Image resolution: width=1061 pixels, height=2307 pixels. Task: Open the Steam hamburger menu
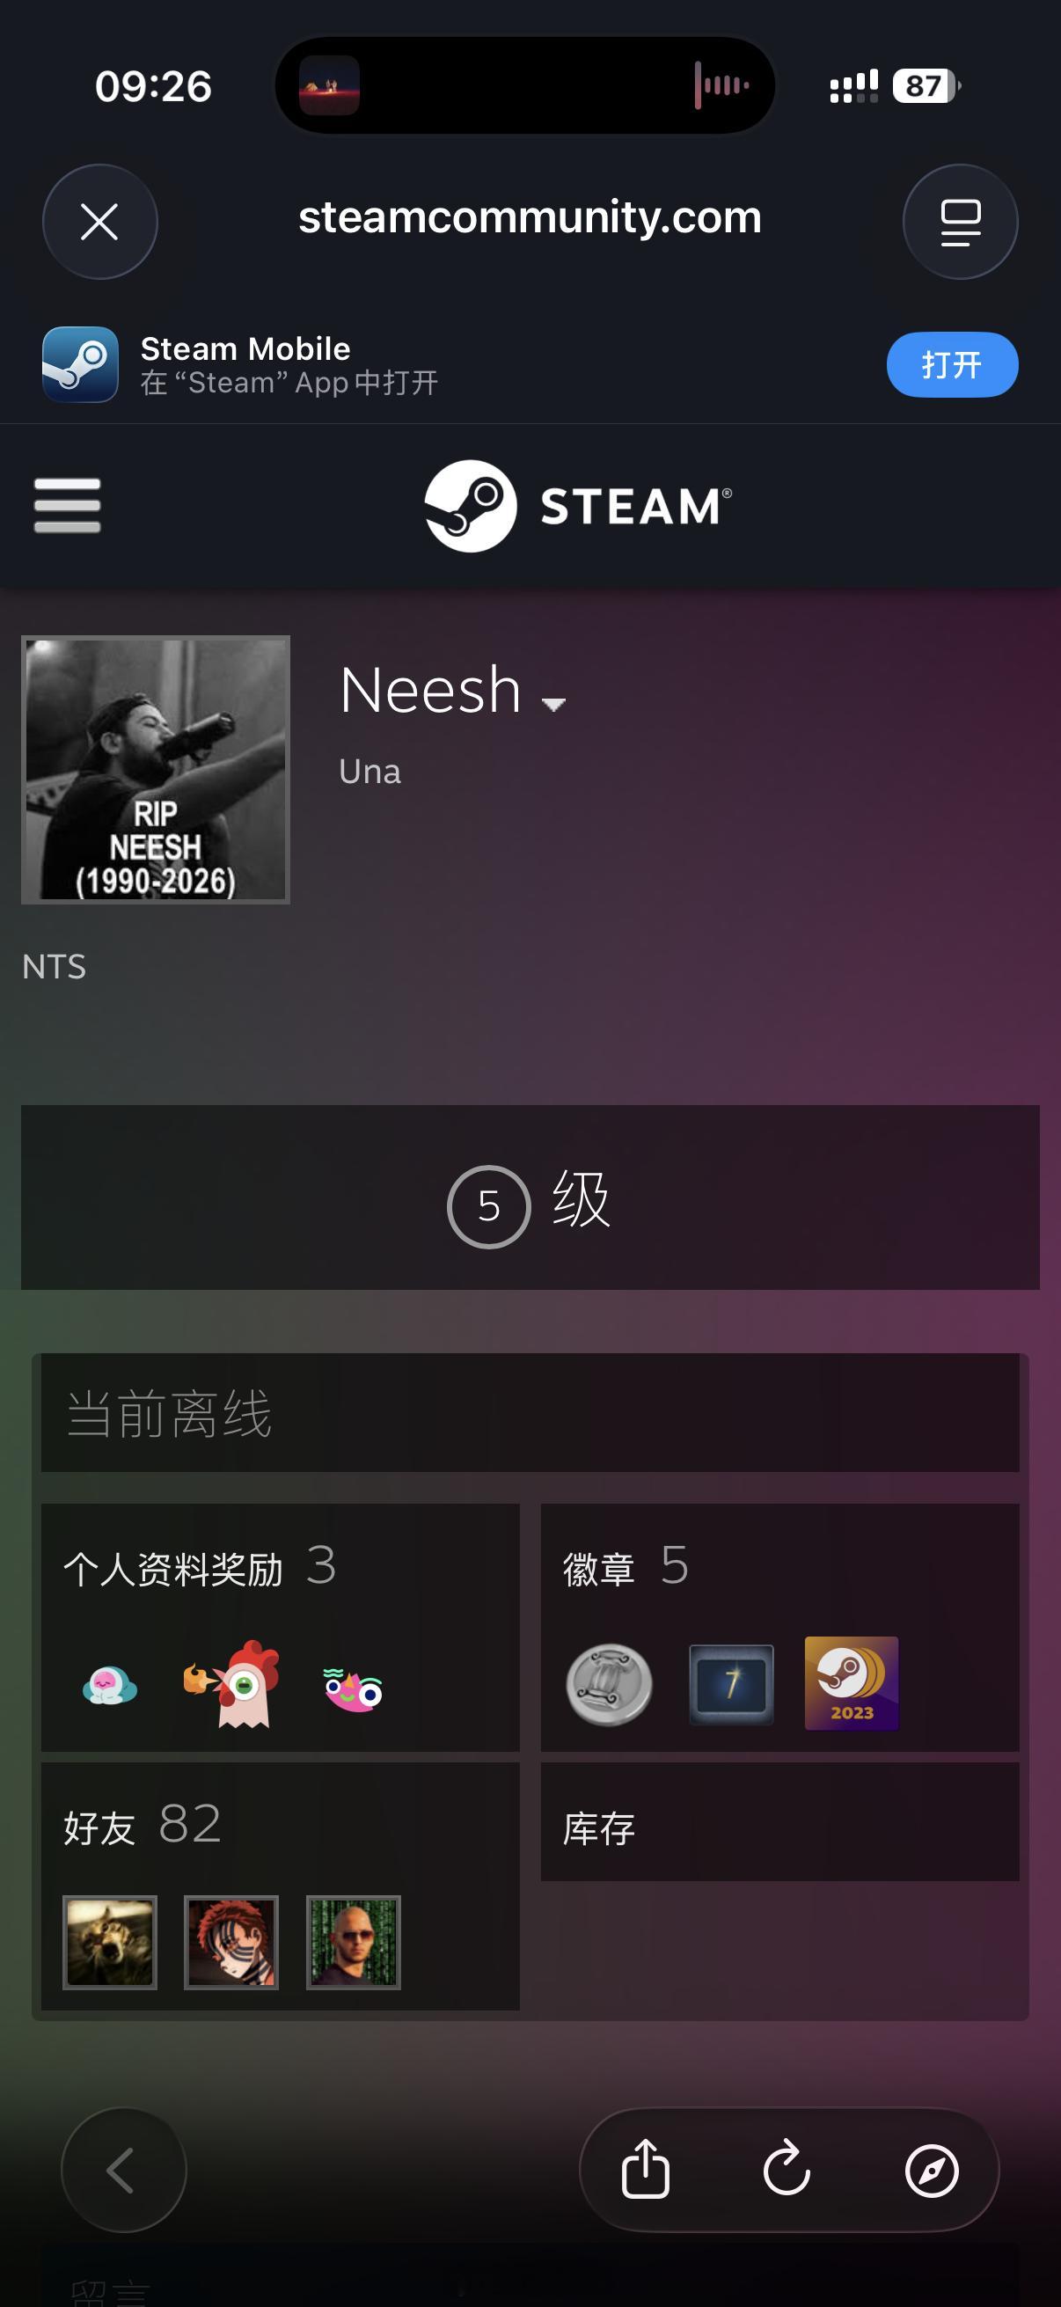(x=67, y=505)
